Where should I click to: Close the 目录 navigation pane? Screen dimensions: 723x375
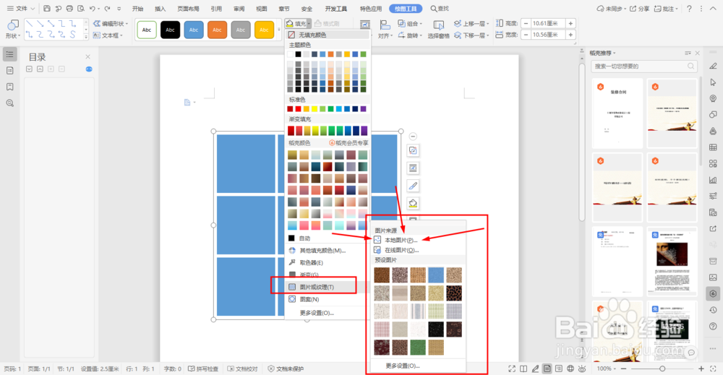tap(87, 56)
